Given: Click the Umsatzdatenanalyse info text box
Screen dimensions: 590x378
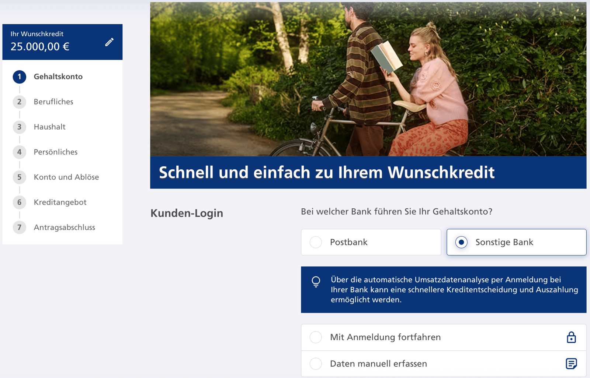Looking at the screenshot, I should click(444, 290).
